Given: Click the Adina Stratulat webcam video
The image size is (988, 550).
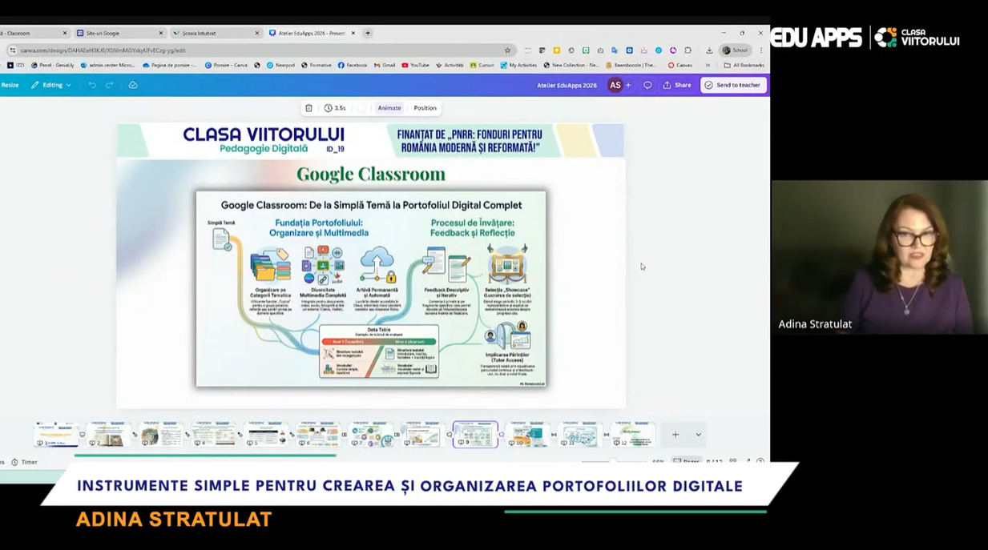Looking at the screenshot, I should point(879,256).
